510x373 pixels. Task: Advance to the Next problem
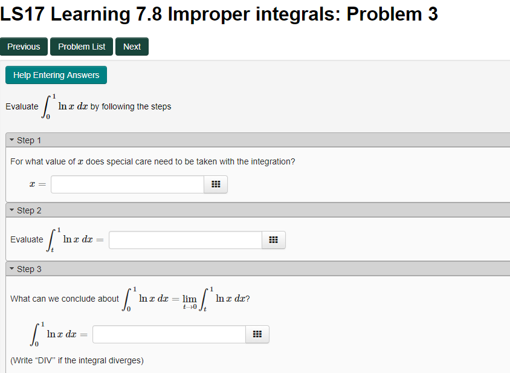click(132, 46)
